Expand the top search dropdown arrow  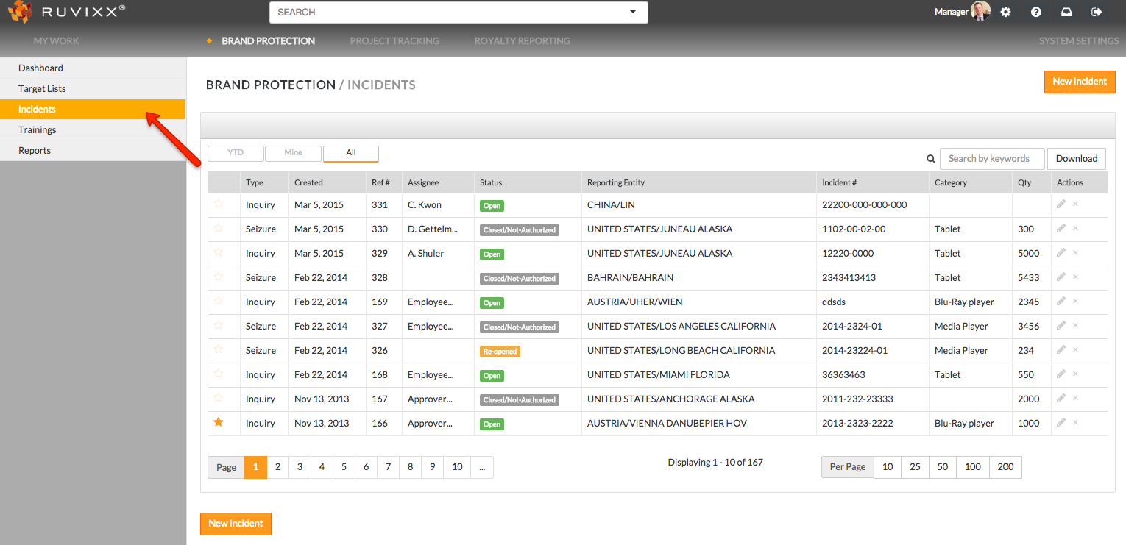click(x=633, y=13)
